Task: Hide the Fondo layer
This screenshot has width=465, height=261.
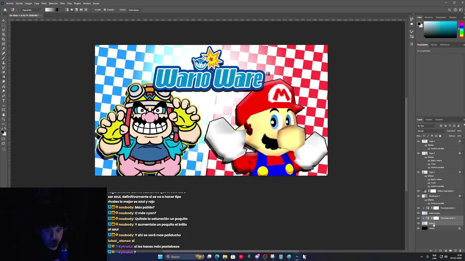Action: 418,228
